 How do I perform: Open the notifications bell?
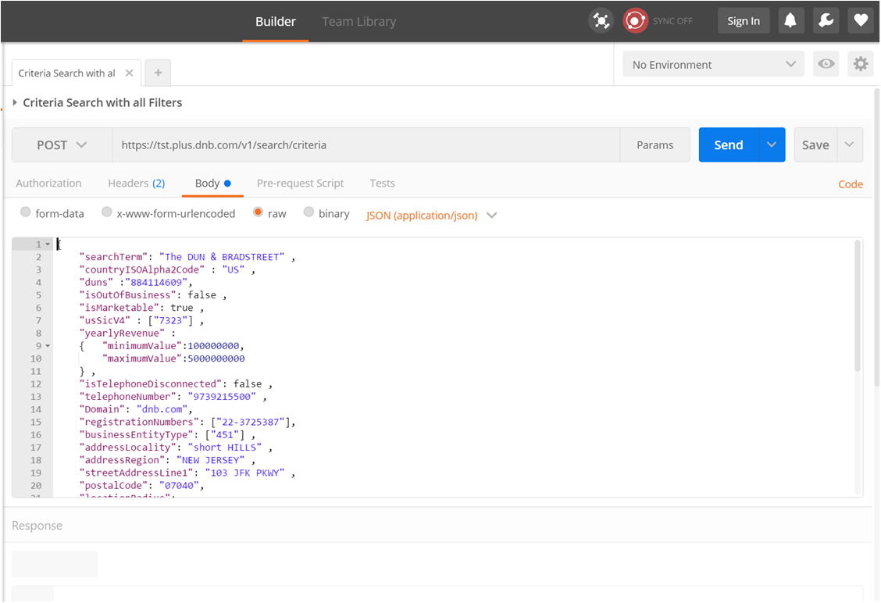tap(790, 21)
